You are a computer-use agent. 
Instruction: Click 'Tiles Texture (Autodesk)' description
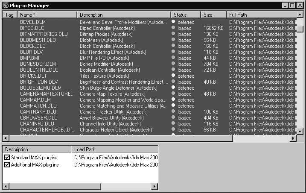tap(105, 76)
